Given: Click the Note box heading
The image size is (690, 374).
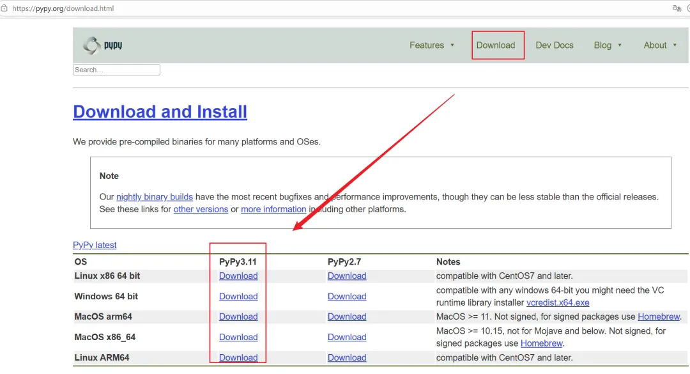Looking at the screenshot, I should [x=109, y=176].
